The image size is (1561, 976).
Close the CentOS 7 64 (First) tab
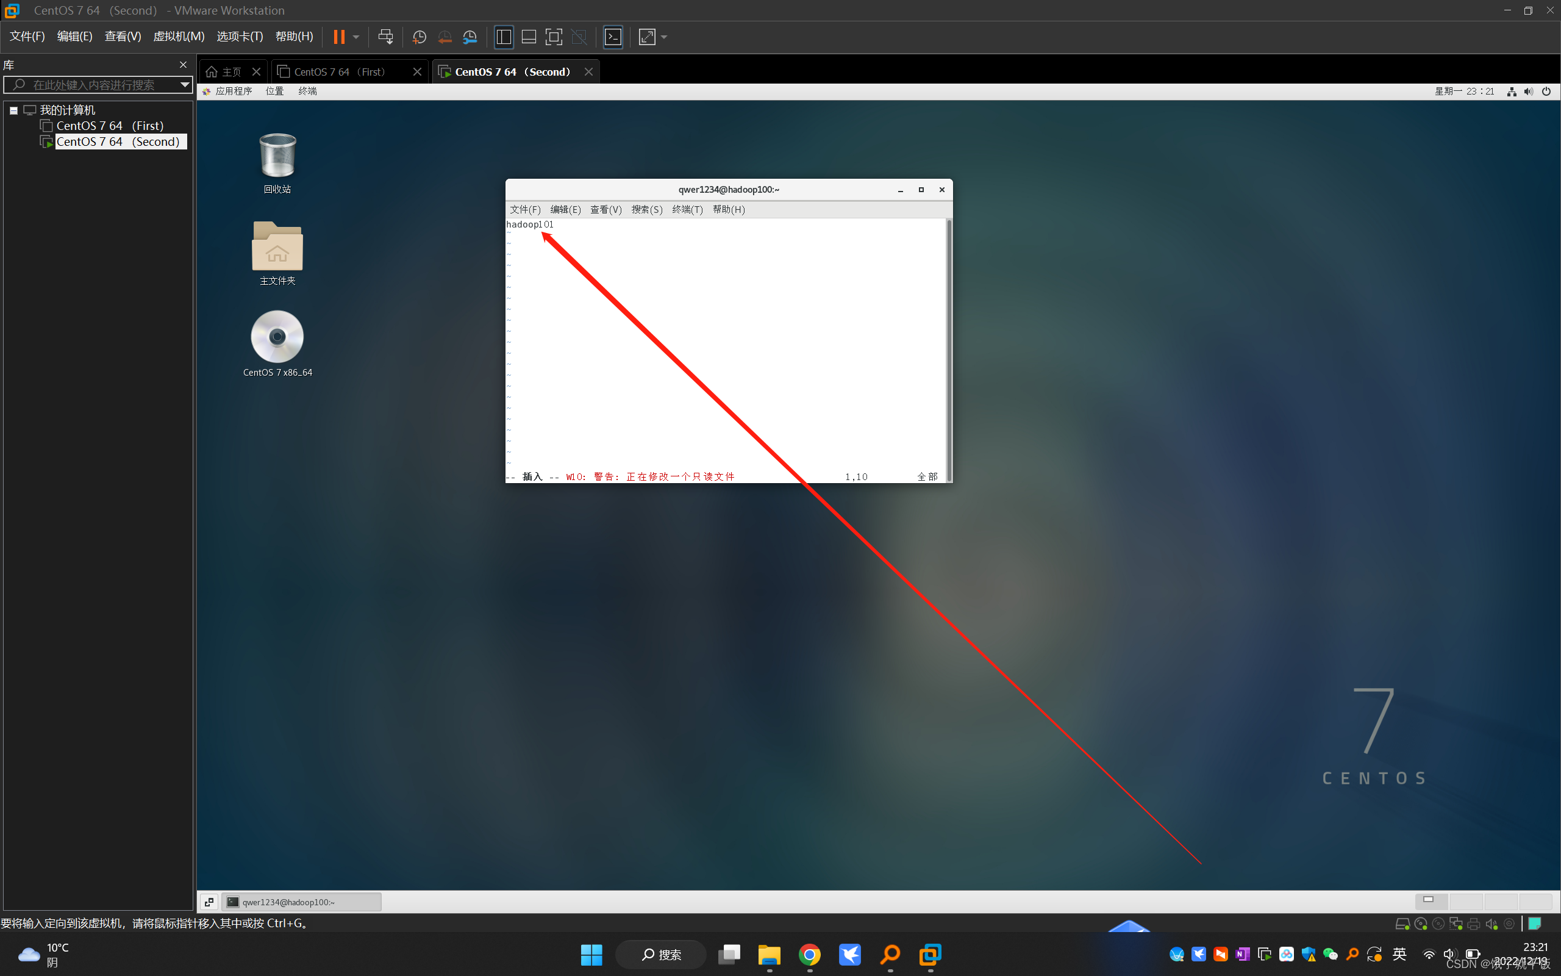[x=417, y=71]
